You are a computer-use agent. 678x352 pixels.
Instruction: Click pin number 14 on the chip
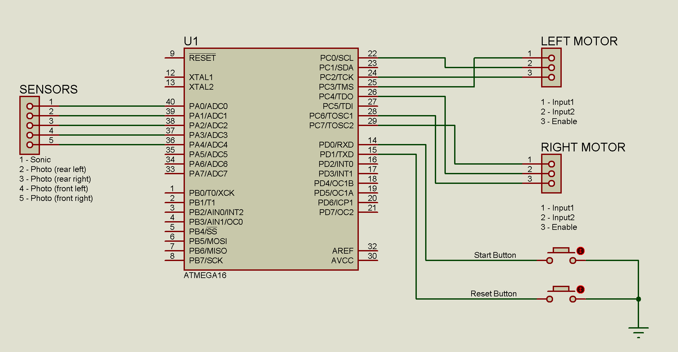[x=372, y=140]
